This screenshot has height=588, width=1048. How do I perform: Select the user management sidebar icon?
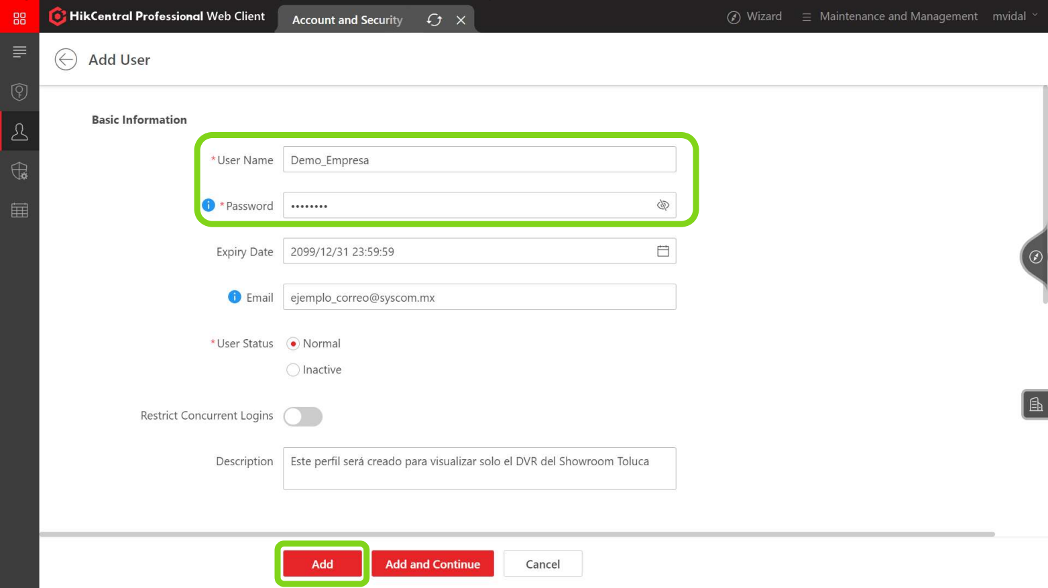(19, 131)
